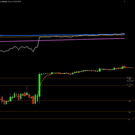The image size is (135, 135).
Task: Click the 17 price axis label
Action: (130, 87)
